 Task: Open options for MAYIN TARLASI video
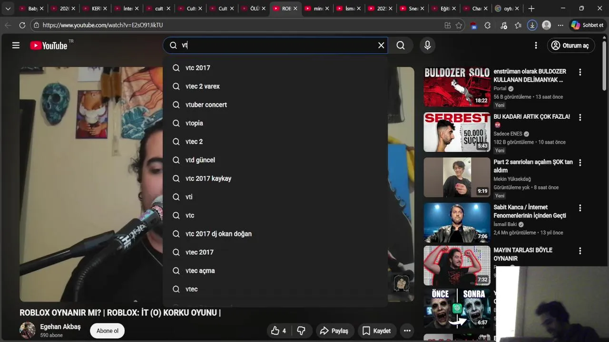pos(580,251)
